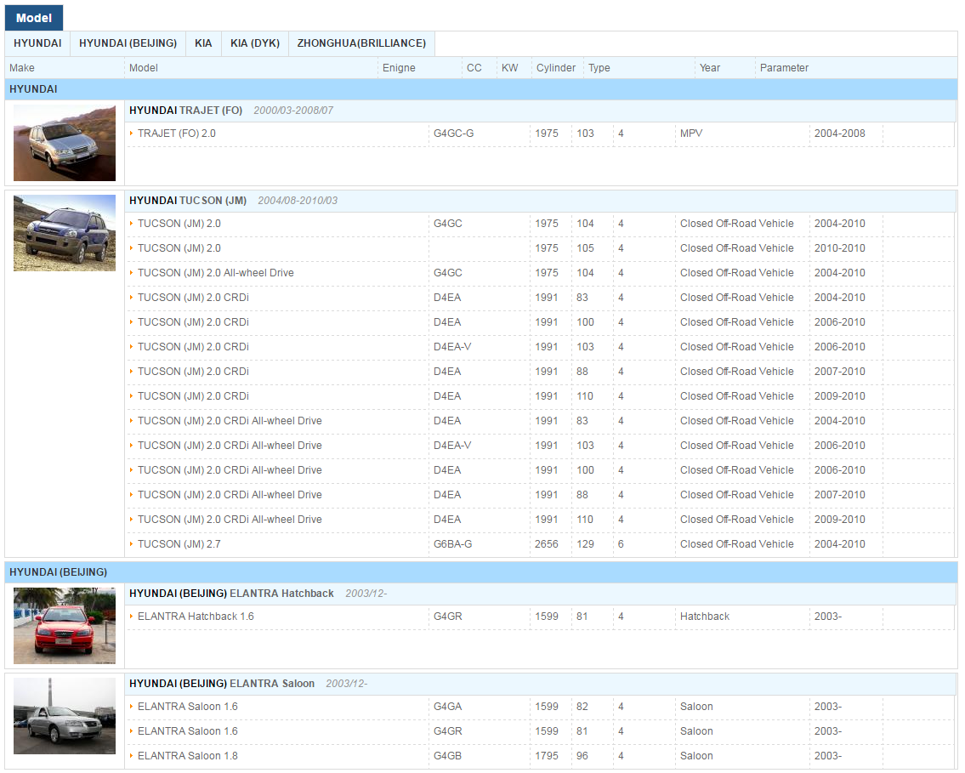This screenshot has height=773, width=965.
Task: Select TUCSON (JM) 2.0 CRDi D4EA 100 KW
Action: pyautogui.click(x=193, y=322)
